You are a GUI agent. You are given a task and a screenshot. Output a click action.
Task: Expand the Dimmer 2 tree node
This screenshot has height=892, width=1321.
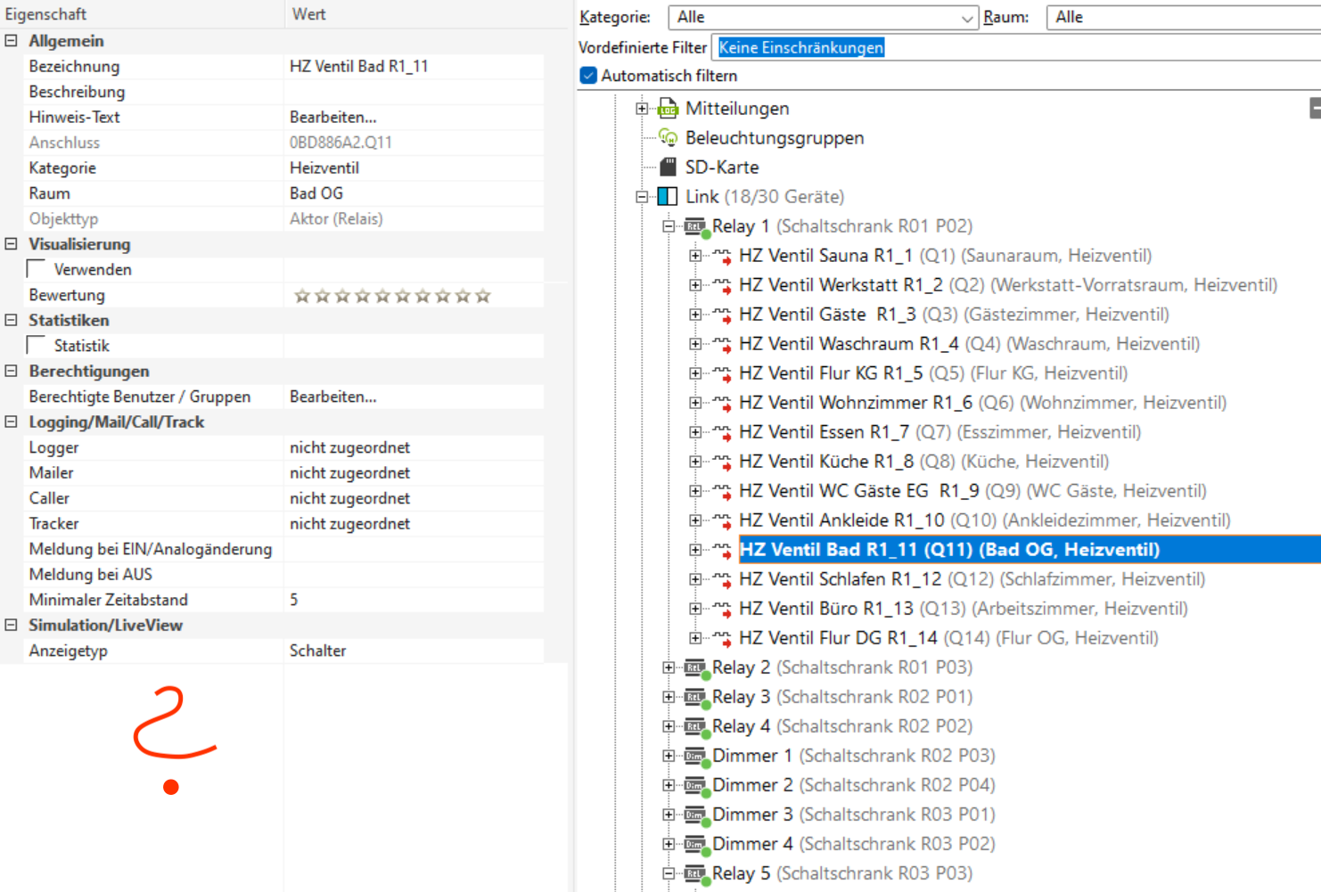pyautogui.click(x=669, y=785)
